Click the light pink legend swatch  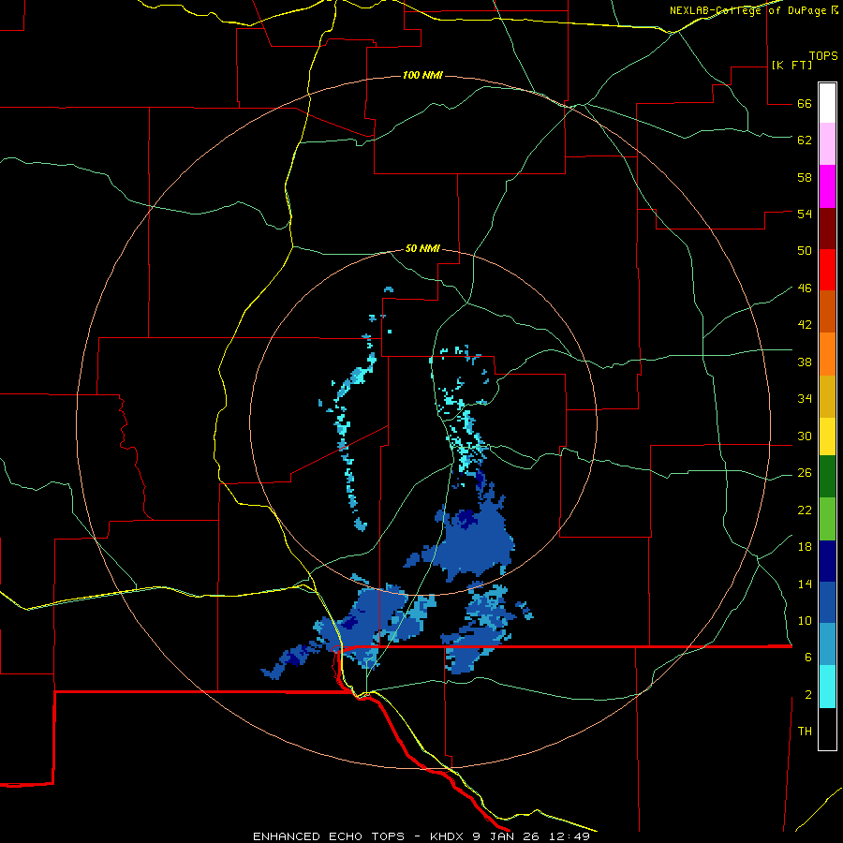click(x=827, y=143)
